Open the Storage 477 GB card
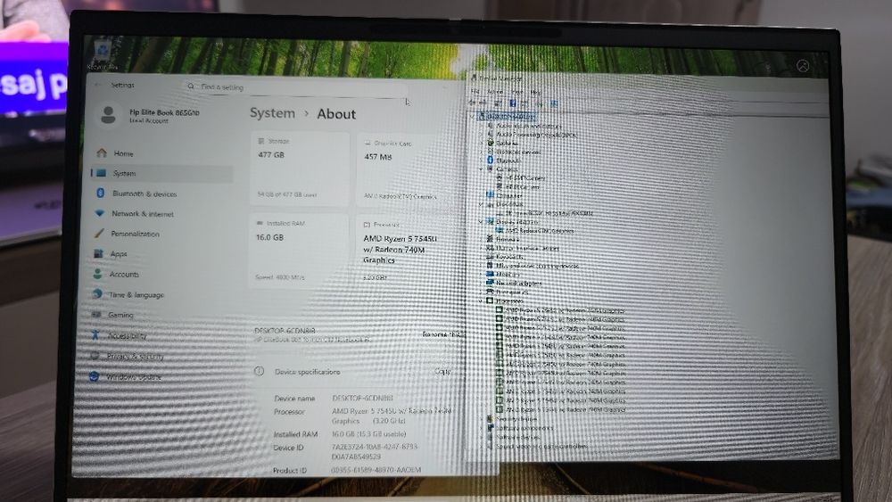Image resolution: width=892 pixels, height=502 pixels. (x=300, y=169)
